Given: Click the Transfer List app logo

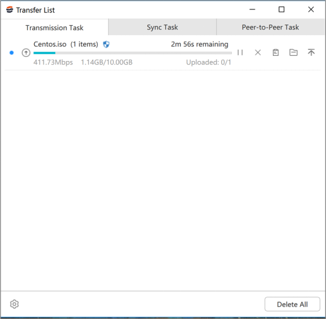Looking at the screenshot, I should pos(9,9).
